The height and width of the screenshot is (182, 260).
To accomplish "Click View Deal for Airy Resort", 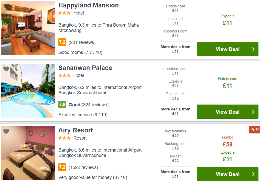I will 227,174.
